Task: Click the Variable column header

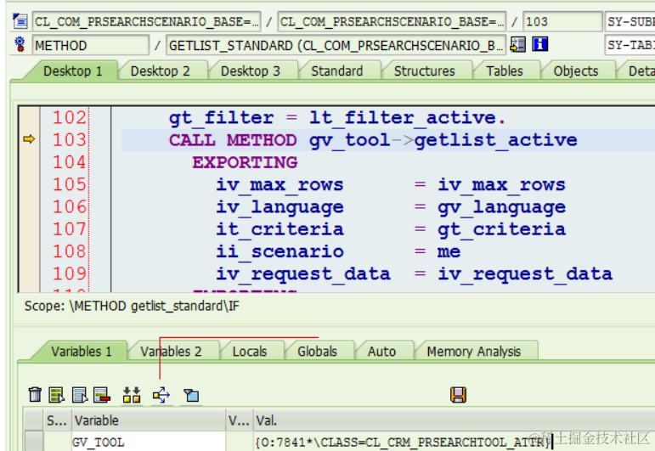Action: [150, 420]
